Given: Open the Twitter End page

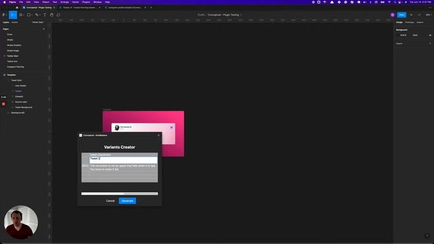Looking at the screenshot, I should pos(12,62).
